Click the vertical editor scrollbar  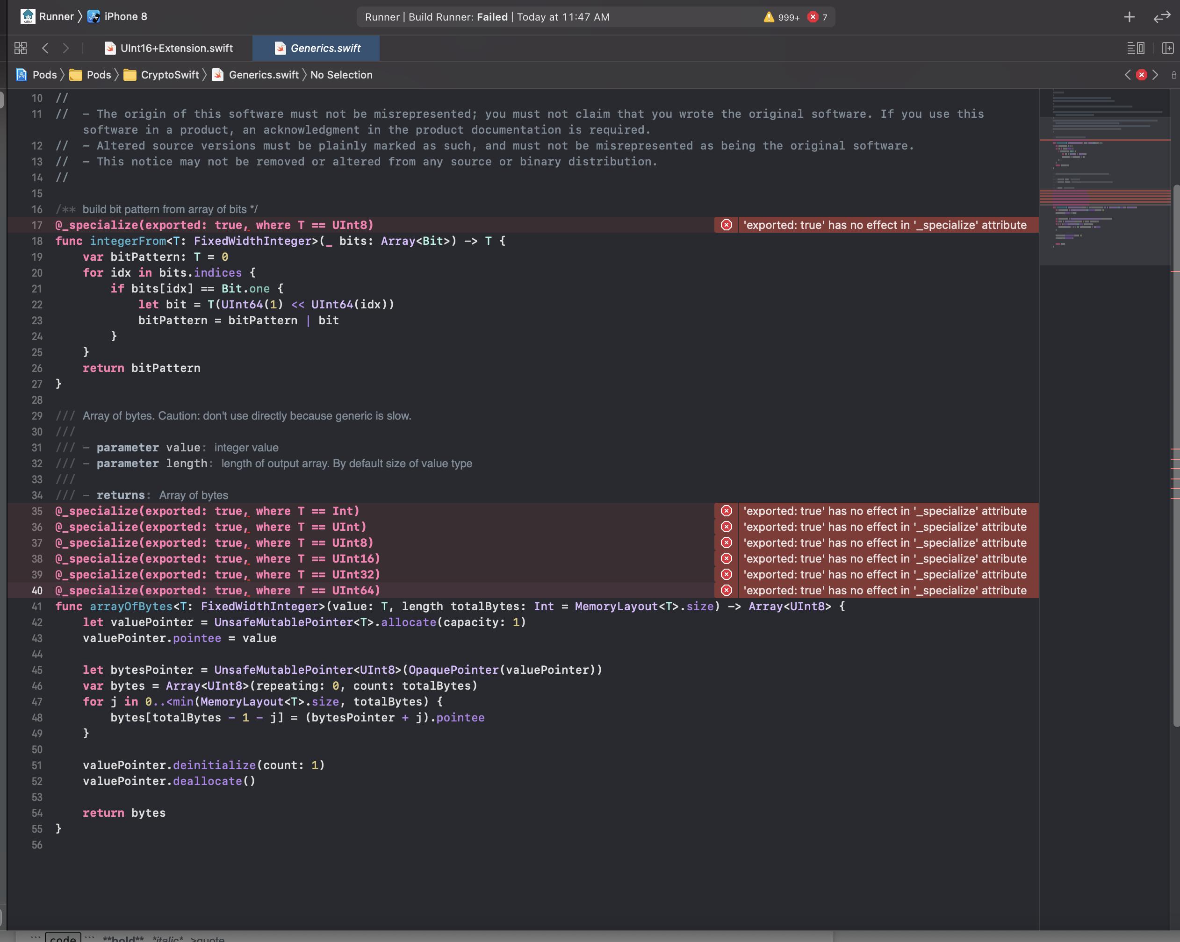[x=1176, y=455]
